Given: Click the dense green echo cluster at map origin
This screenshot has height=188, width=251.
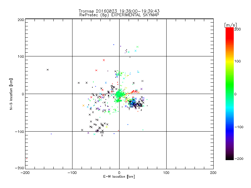Looking at the screenshot, I should [120, 94].
